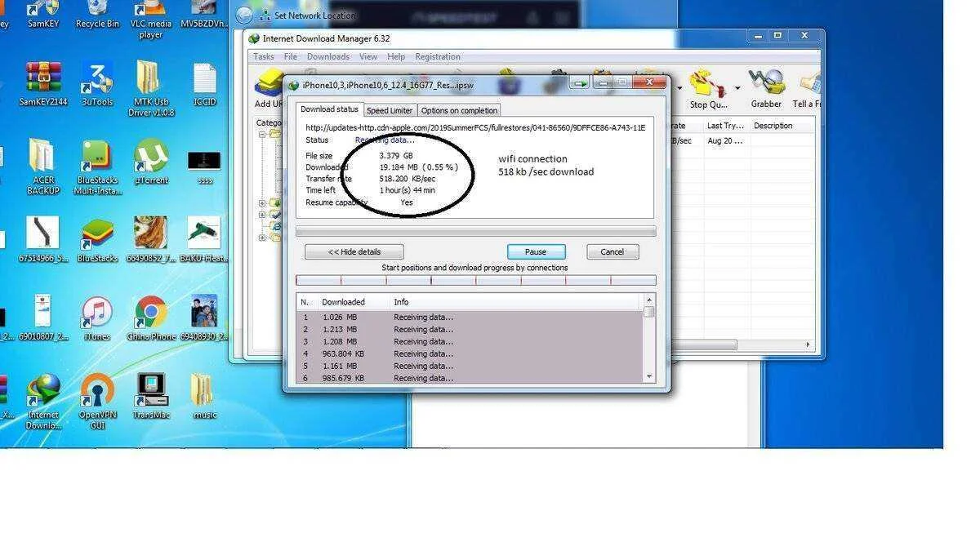Click the Last Try column header
The width and height of the screenshot is (980, 551).
(x=725, y=126)
